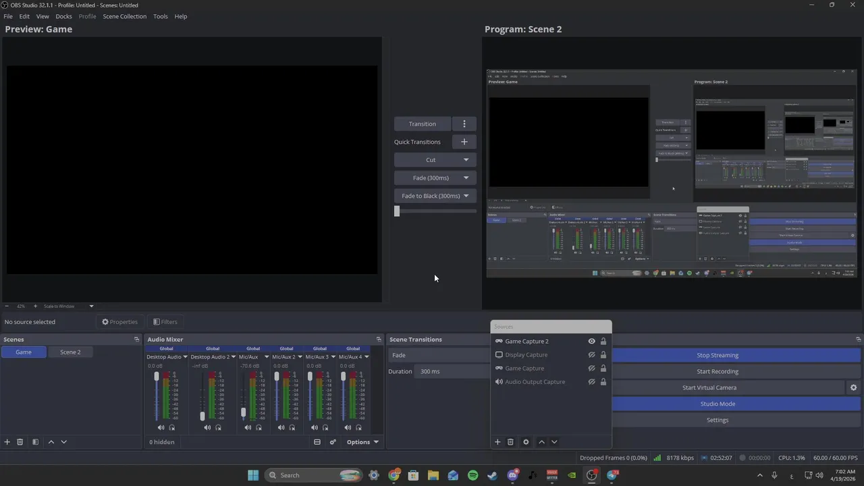Click the Transition button

[x=423, y=124]
